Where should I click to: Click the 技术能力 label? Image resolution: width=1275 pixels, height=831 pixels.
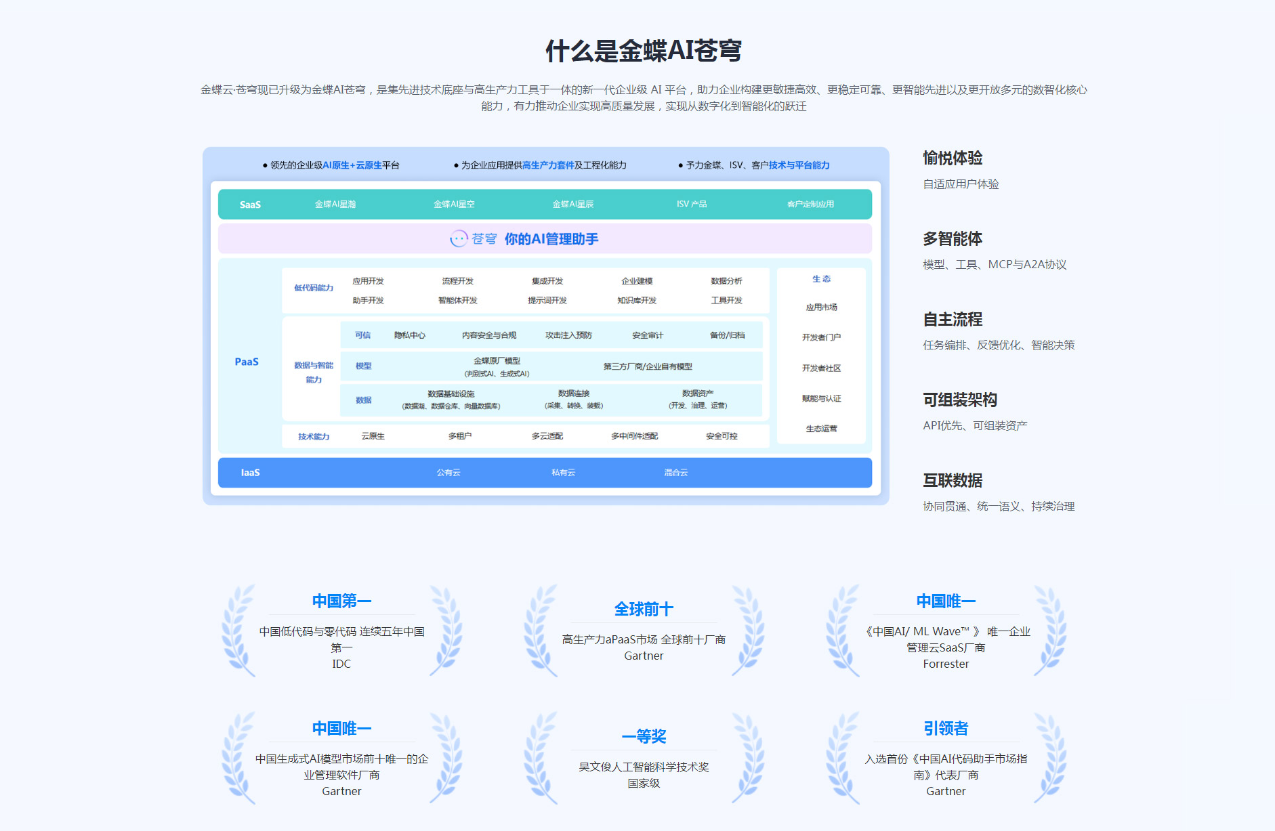pos(314,437)
